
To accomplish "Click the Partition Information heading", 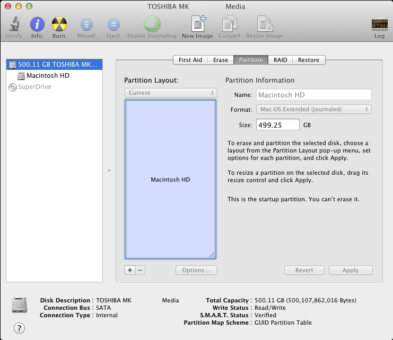I will coord(260,80).
